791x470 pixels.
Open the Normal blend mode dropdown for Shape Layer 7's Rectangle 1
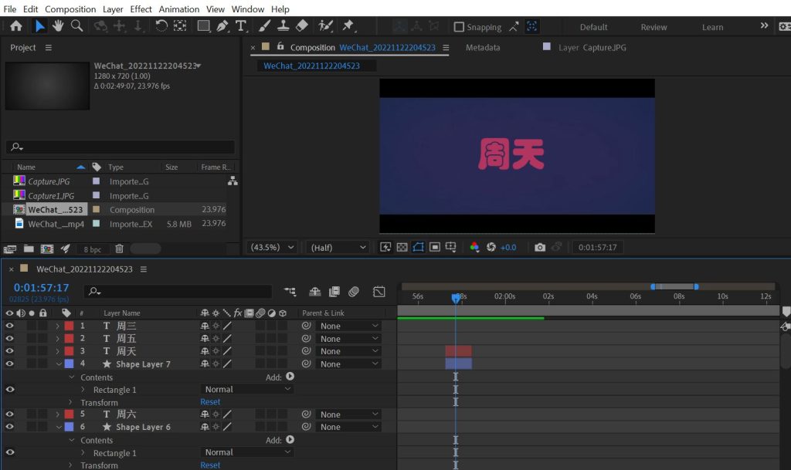coord(247,389)
